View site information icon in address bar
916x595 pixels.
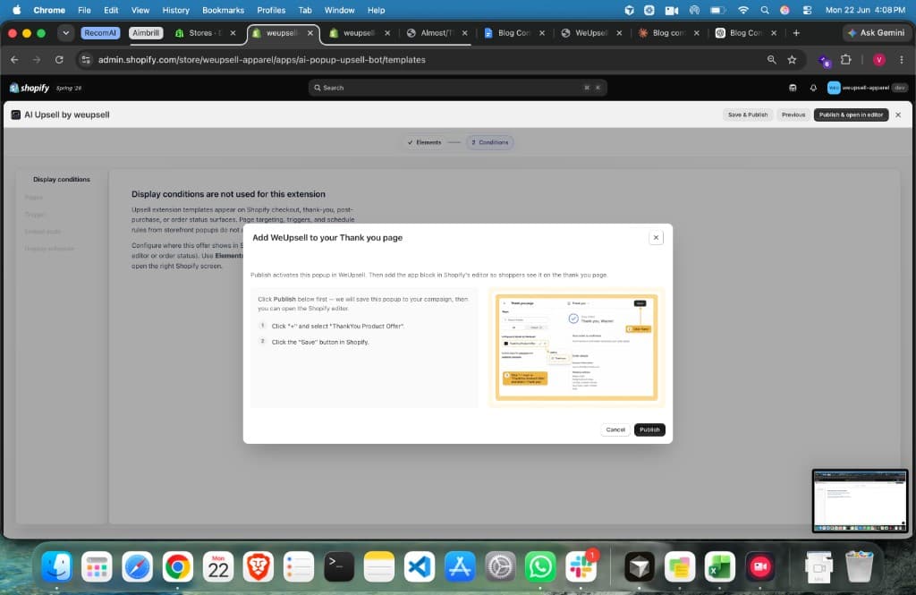coord(85,60)
